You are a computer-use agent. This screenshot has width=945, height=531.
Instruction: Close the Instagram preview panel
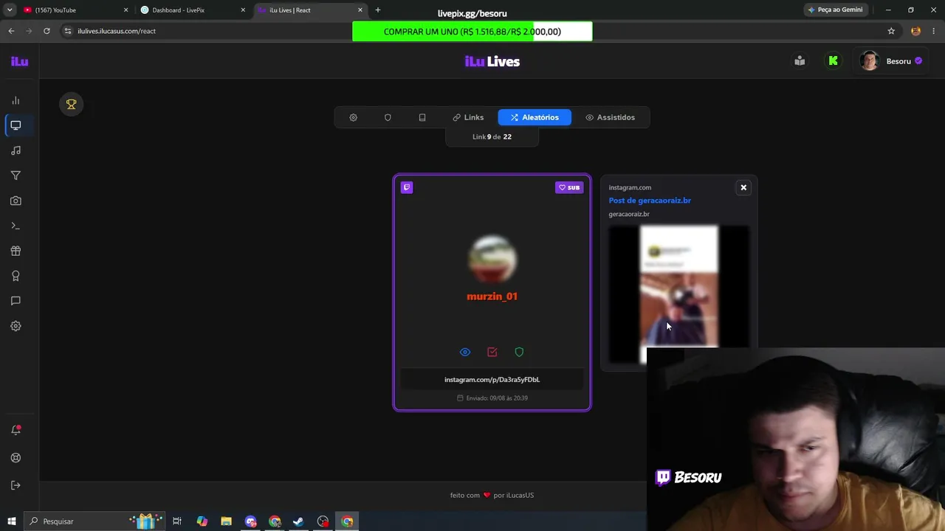coord(743,187)
